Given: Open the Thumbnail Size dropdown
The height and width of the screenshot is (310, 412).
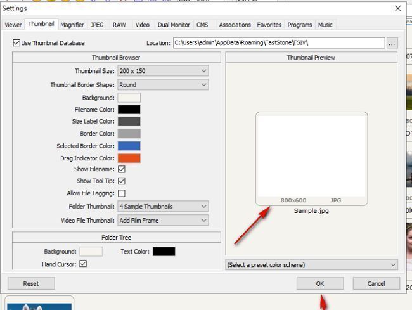Looking at the screenshot, I should 163,71.
